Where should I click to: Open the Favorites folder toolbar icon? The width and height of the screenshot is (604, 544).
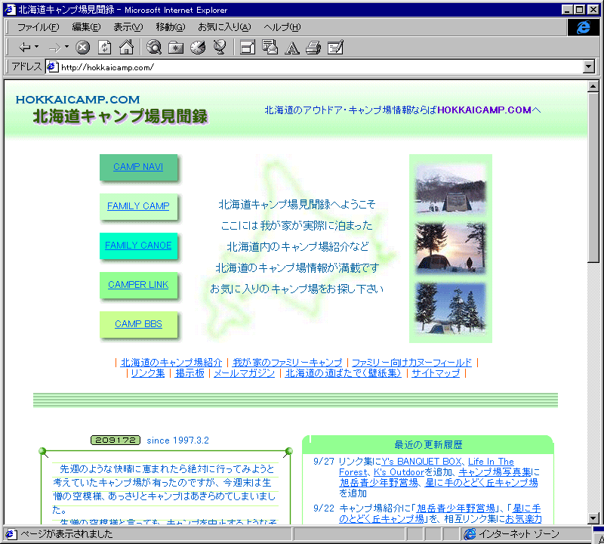[176, 48]
